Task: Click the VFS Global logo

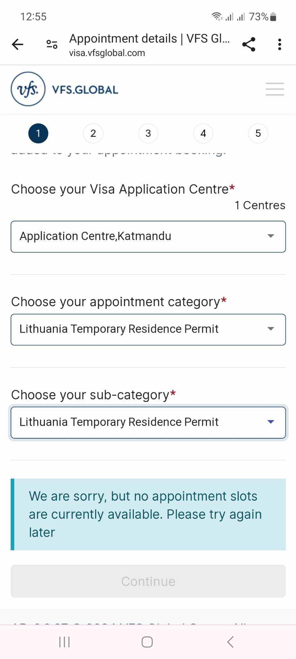Action: (x=65, y=89)
